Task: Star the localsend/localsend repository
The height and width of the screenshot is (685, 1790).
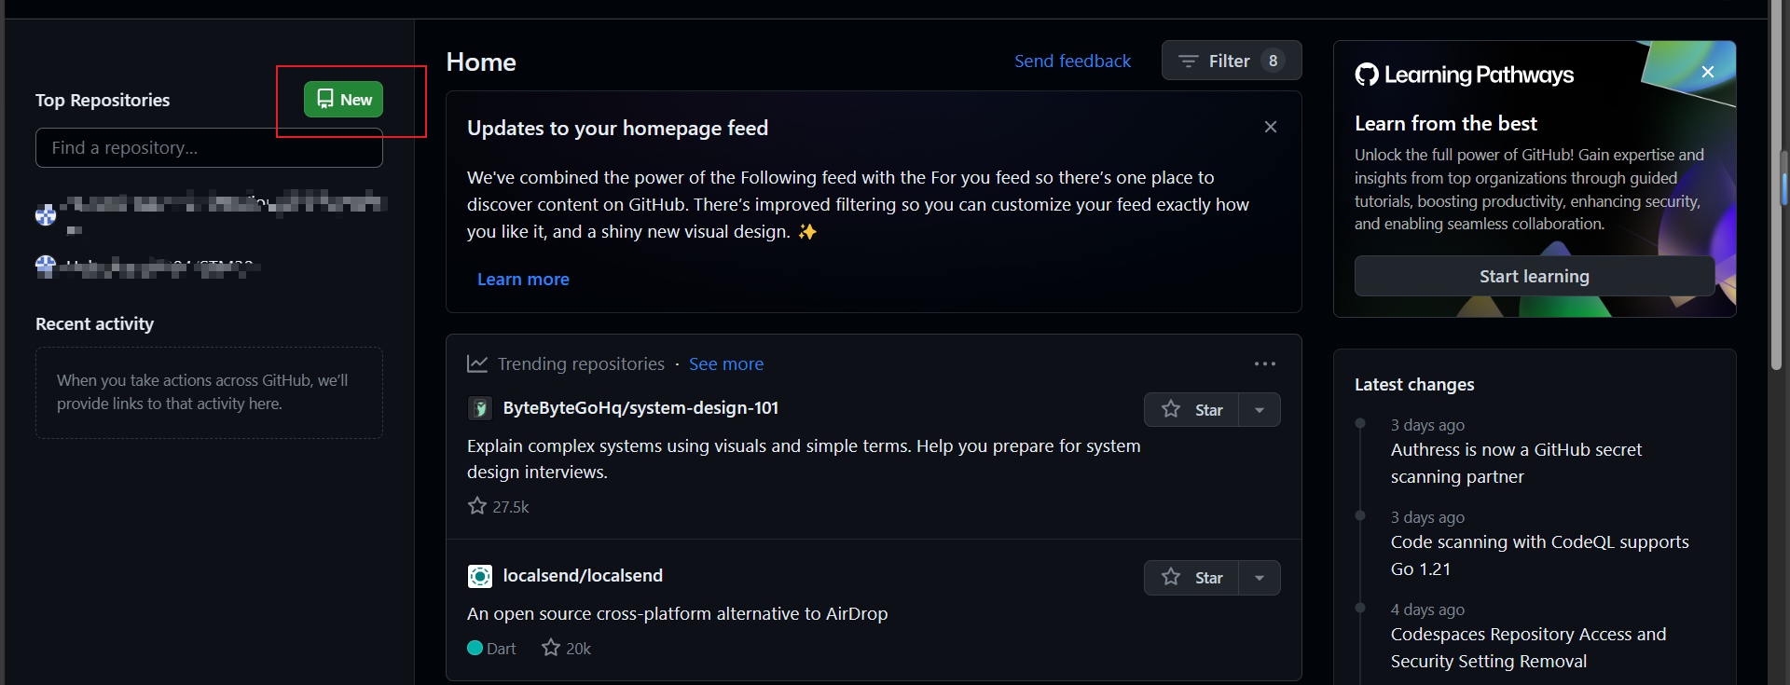Action: [1191, 578]
